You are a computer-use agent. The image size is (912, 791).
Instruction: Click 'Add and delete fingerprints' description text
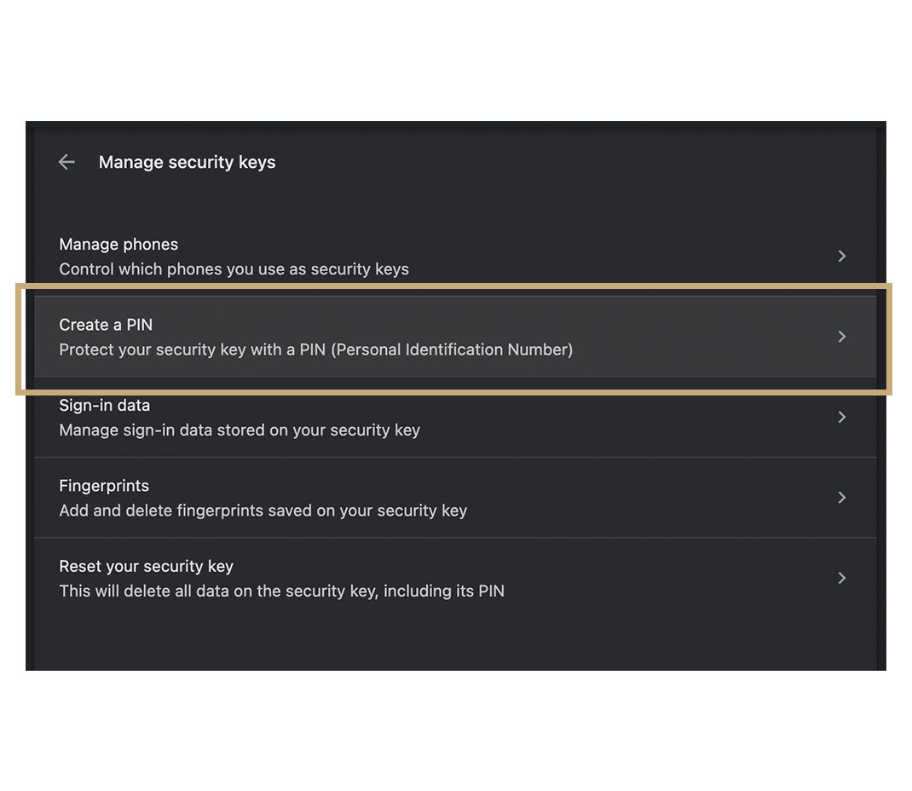[263, 511]
